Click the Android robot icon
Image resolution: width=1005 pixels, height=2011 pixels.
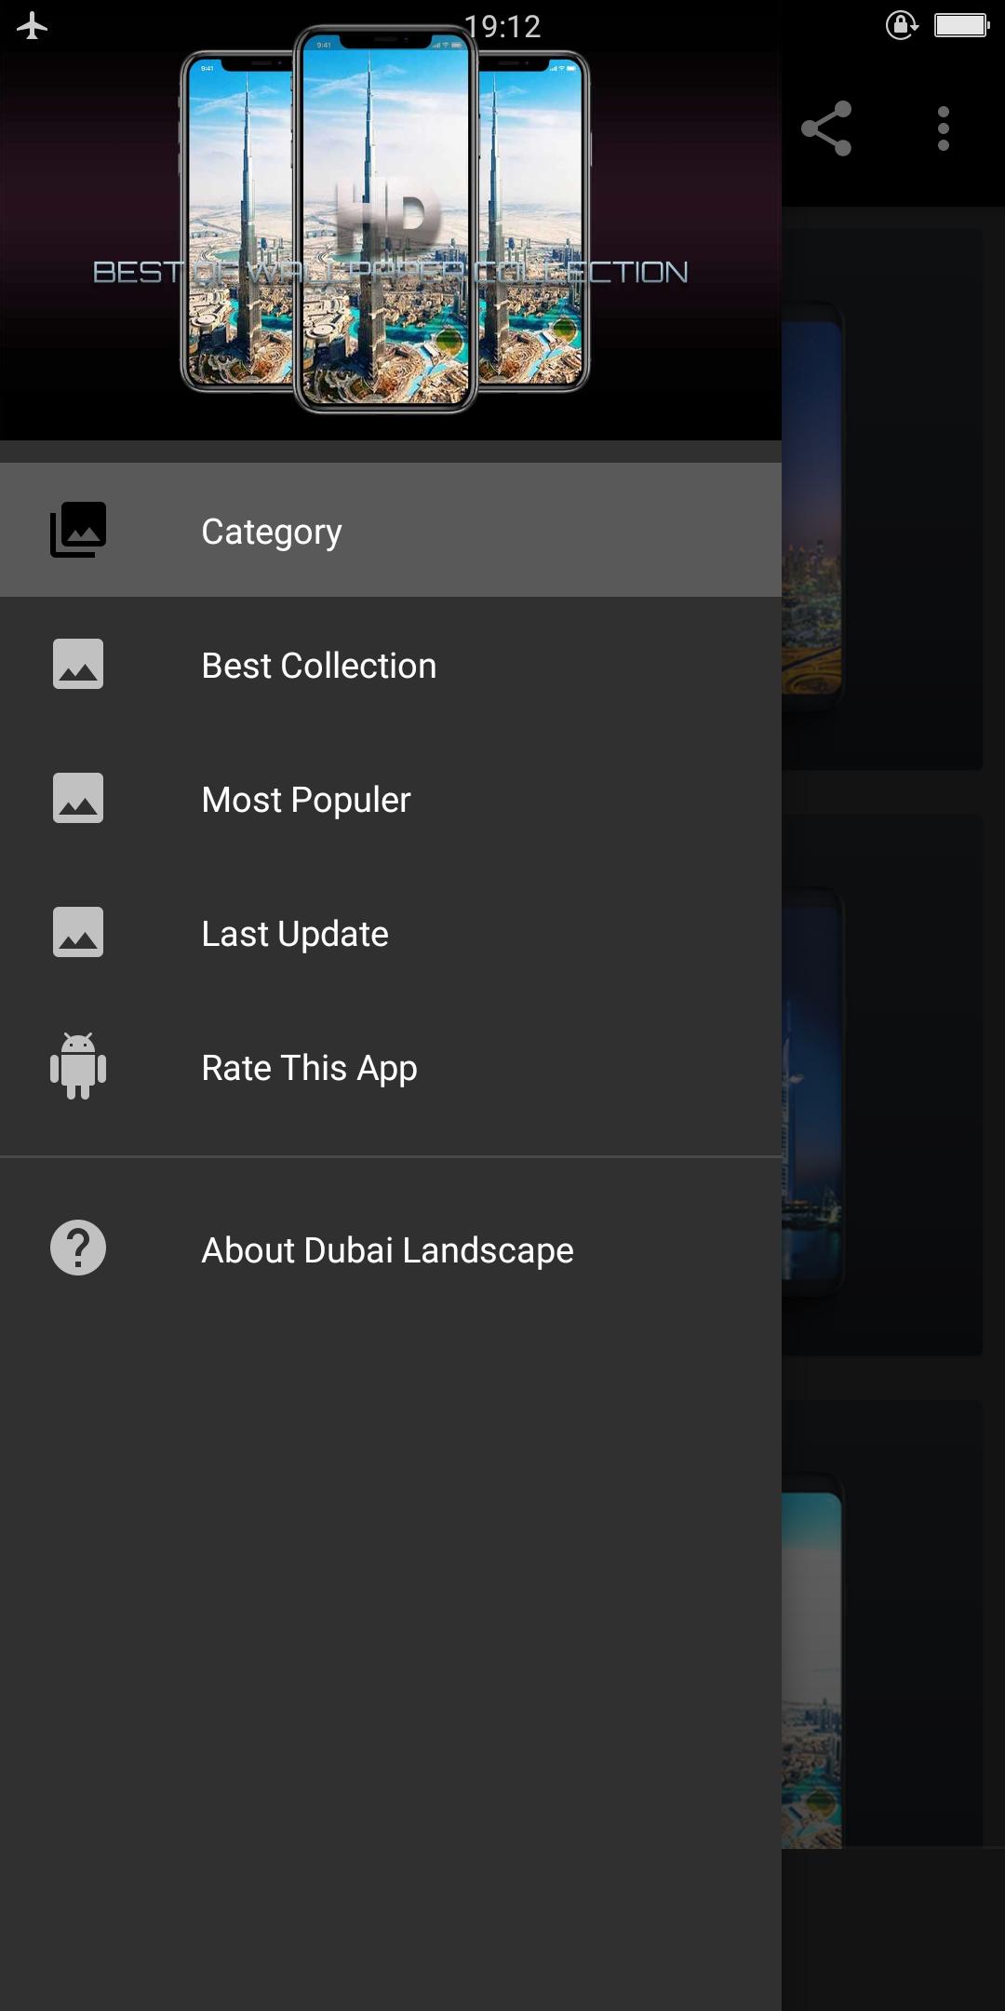point(78,1066)
